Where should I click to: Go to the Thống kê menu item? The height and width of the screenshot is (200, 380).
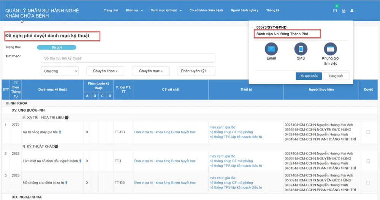pos(272,10)
